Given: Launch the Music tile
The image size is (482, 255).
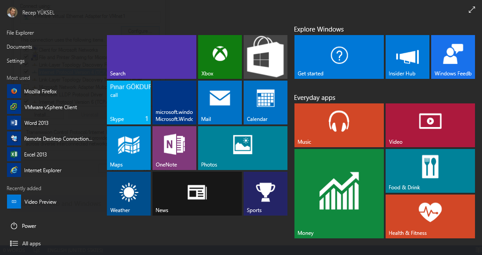Looking at the screenshot, I should pos(339,125).
